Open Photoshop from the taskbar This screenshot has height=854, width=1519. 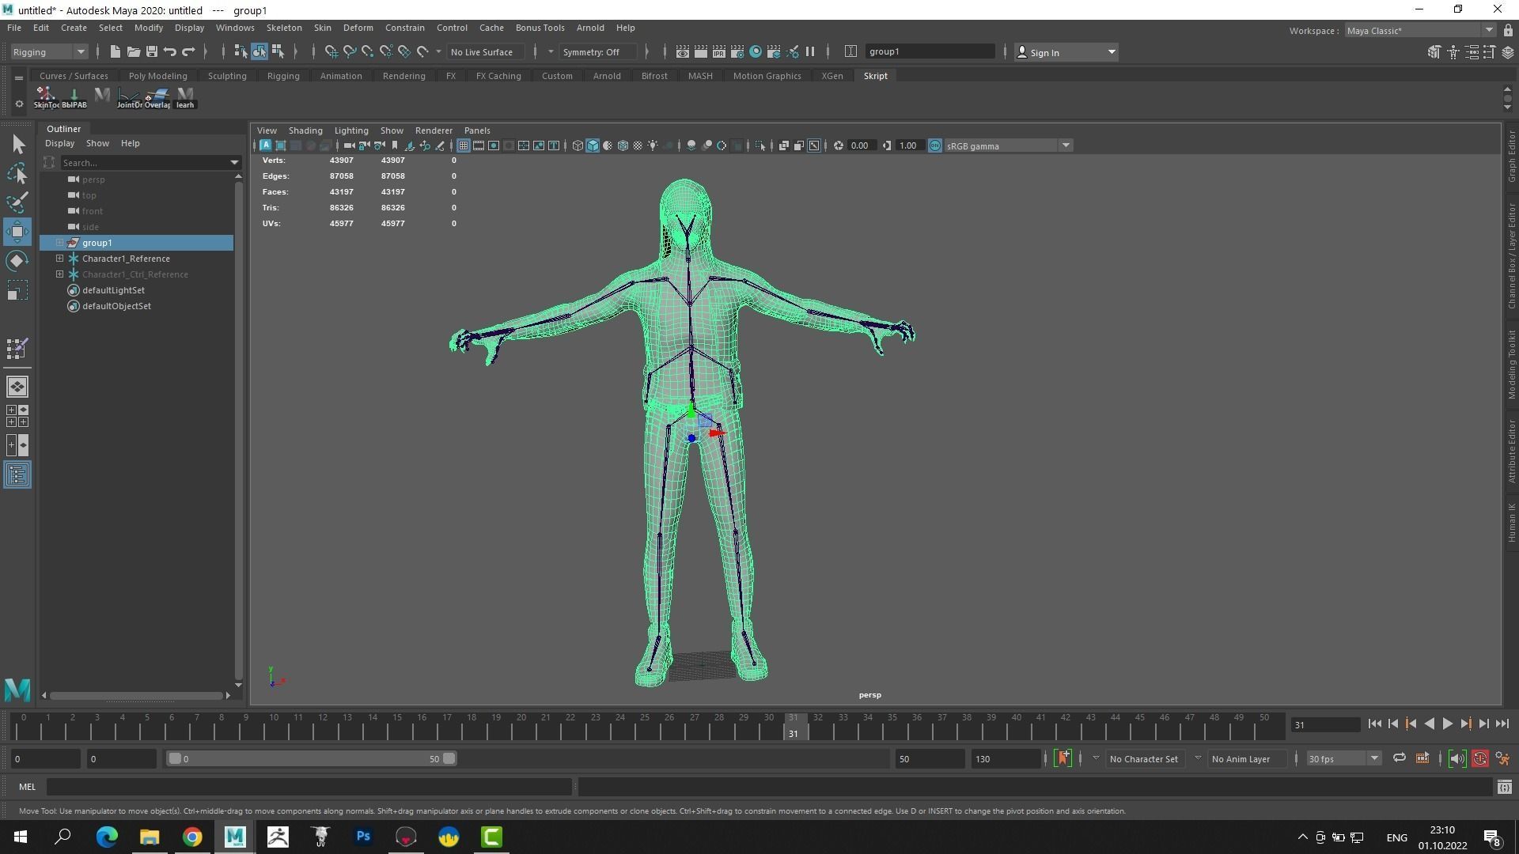click(363, 836)
